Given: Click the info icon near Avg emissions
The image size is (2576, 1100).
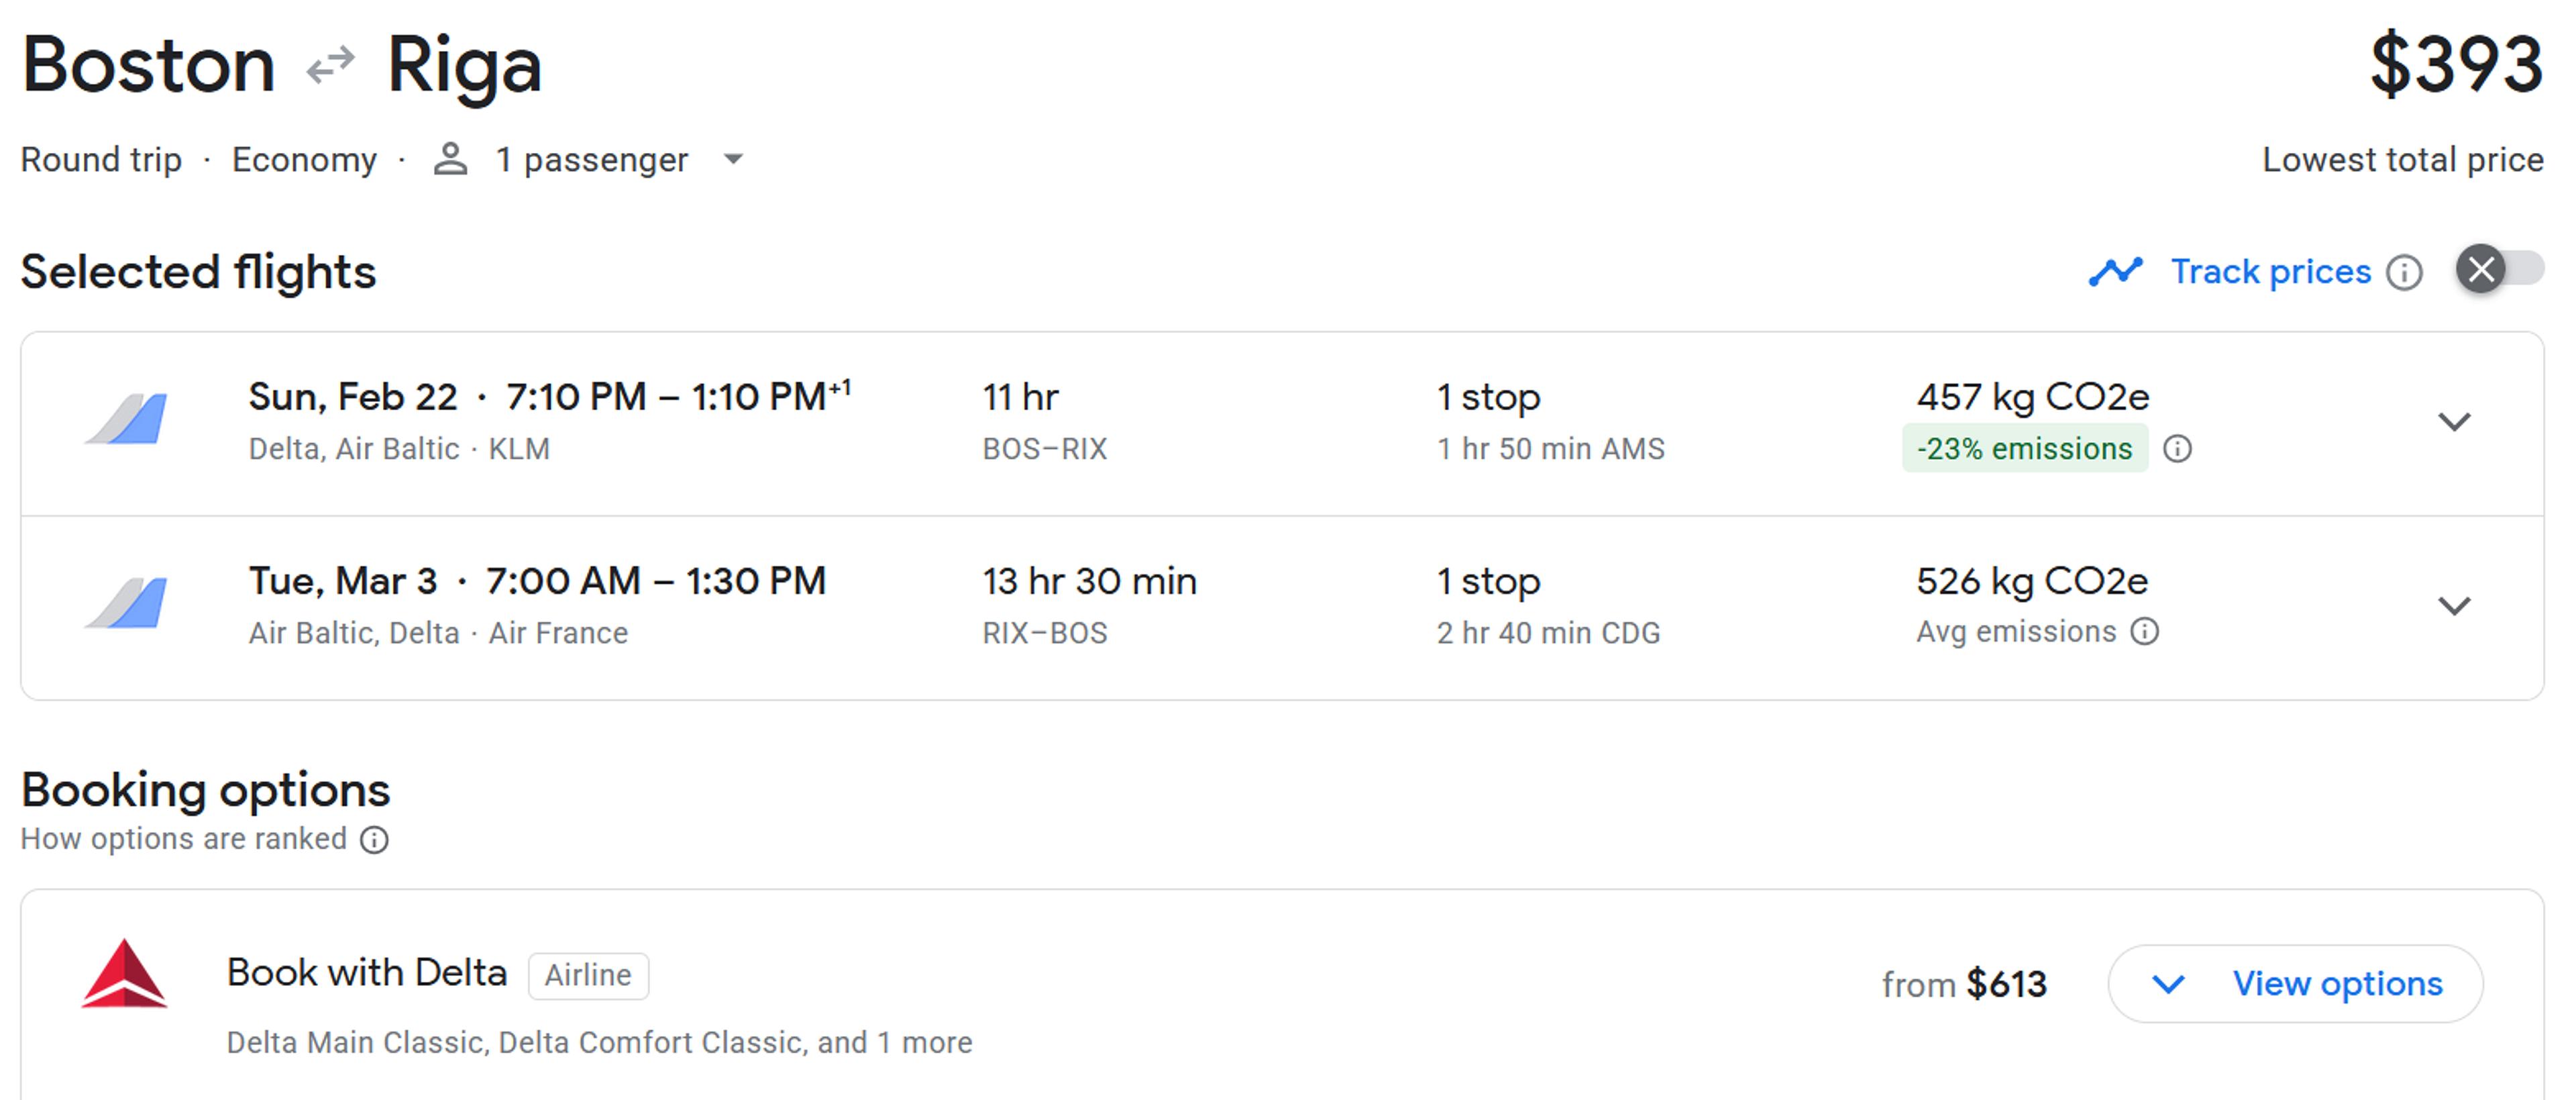Looking at the screenshot, I should tap(2145, 632).
